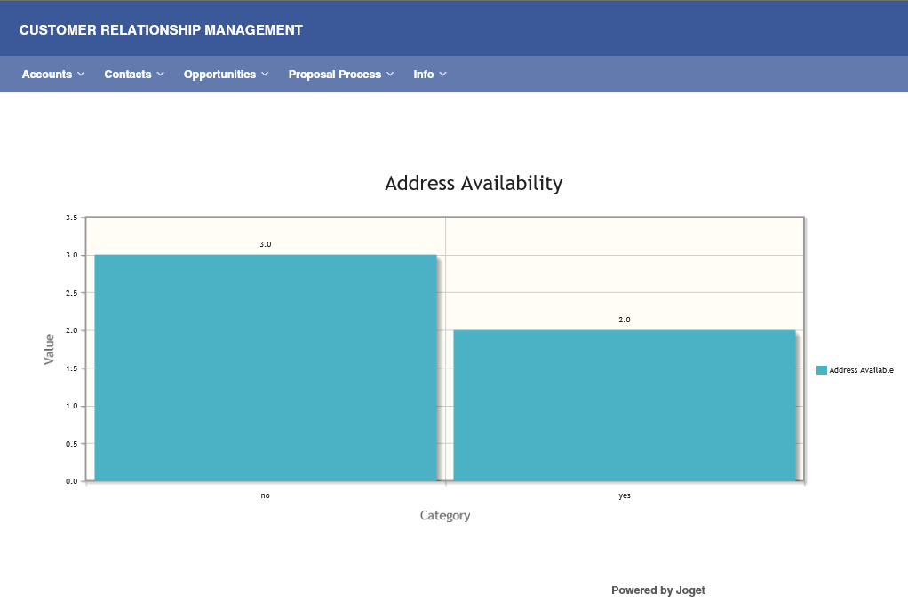This screenshot has width=908, height=602.
Task: Expand the chevron arrow beside Contacts
Action: 161,75
